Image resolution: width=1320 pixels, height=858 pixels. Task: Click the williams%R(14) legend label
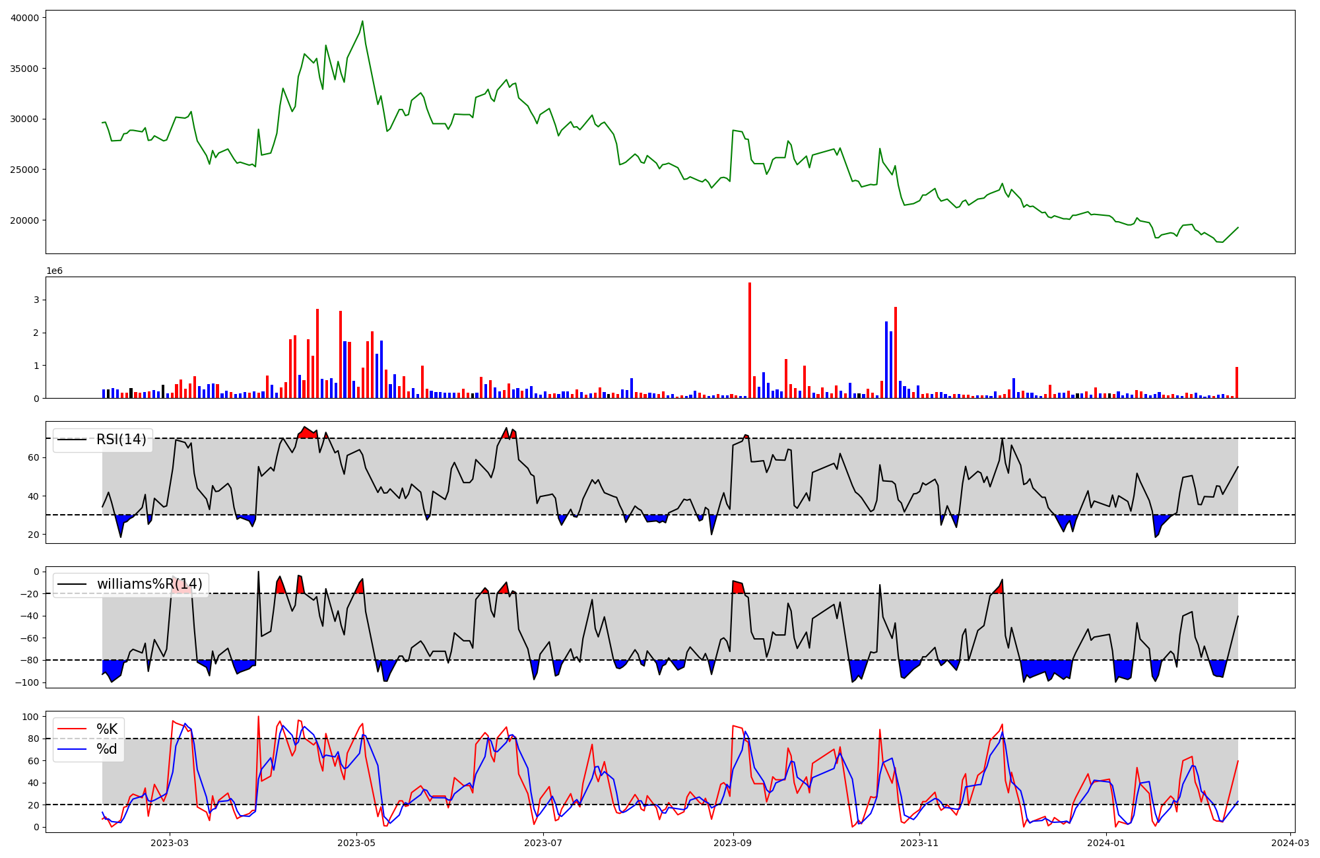coord(149,584)
